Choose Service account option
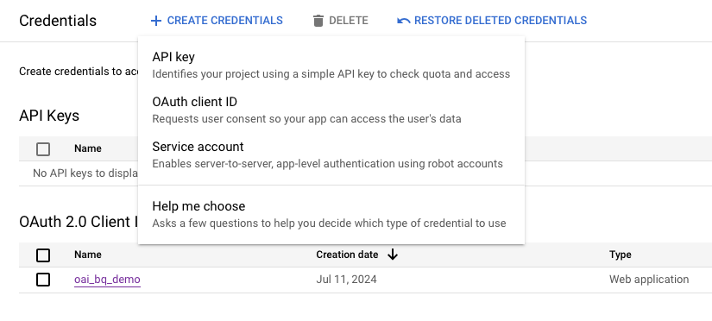Image resolution: width=712 pixels, height=321 pixels. (x=331, y=154)
